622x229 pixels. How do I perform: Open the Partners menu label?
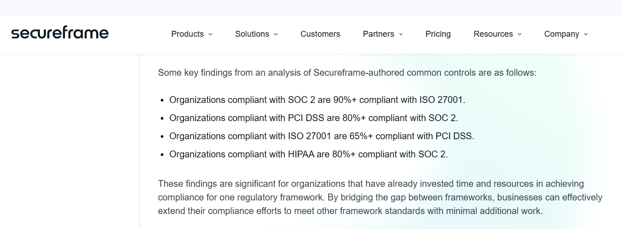378,34
